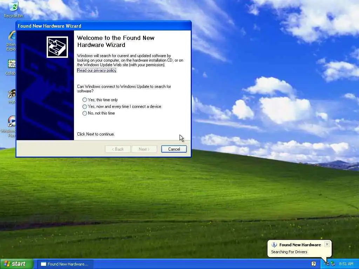Close the Found New Hardware balloon

[327, 244]
